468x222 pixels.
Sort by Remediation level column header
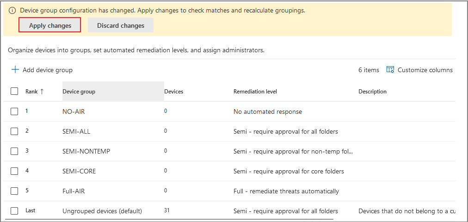point(255,92)
